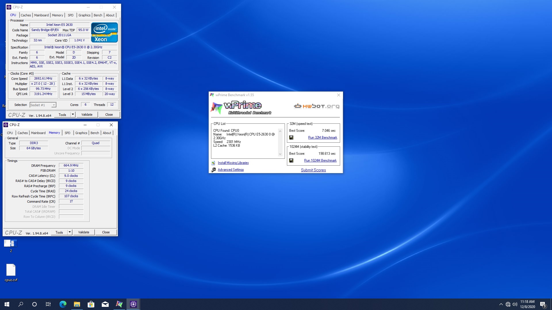
Task: Click the save icon for 32M score
Action: click(x=291, y=137)
